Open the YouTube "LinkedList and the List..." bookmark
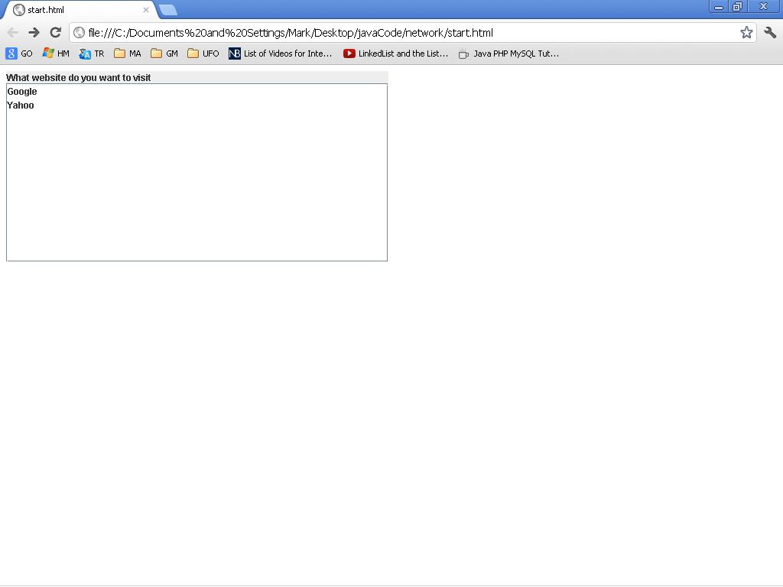 pyautogui.click(x=395, y=54)
